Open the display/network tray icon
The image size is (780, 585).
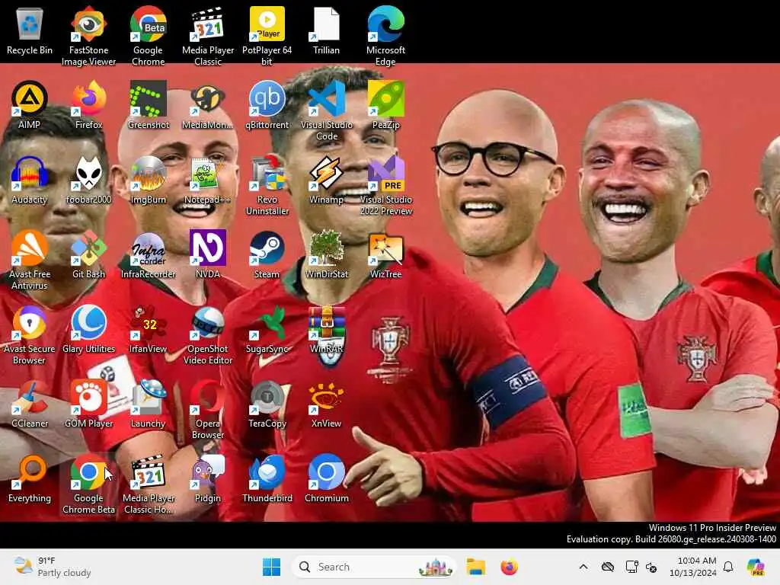click(x=631, y=567)
